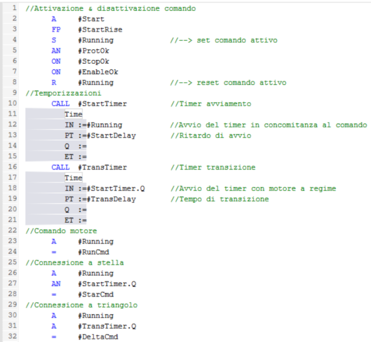Image resolution: width=371 pixels, height=342 pixels.
Task: Place cursor on #StartRise operand
Action: 100,29
